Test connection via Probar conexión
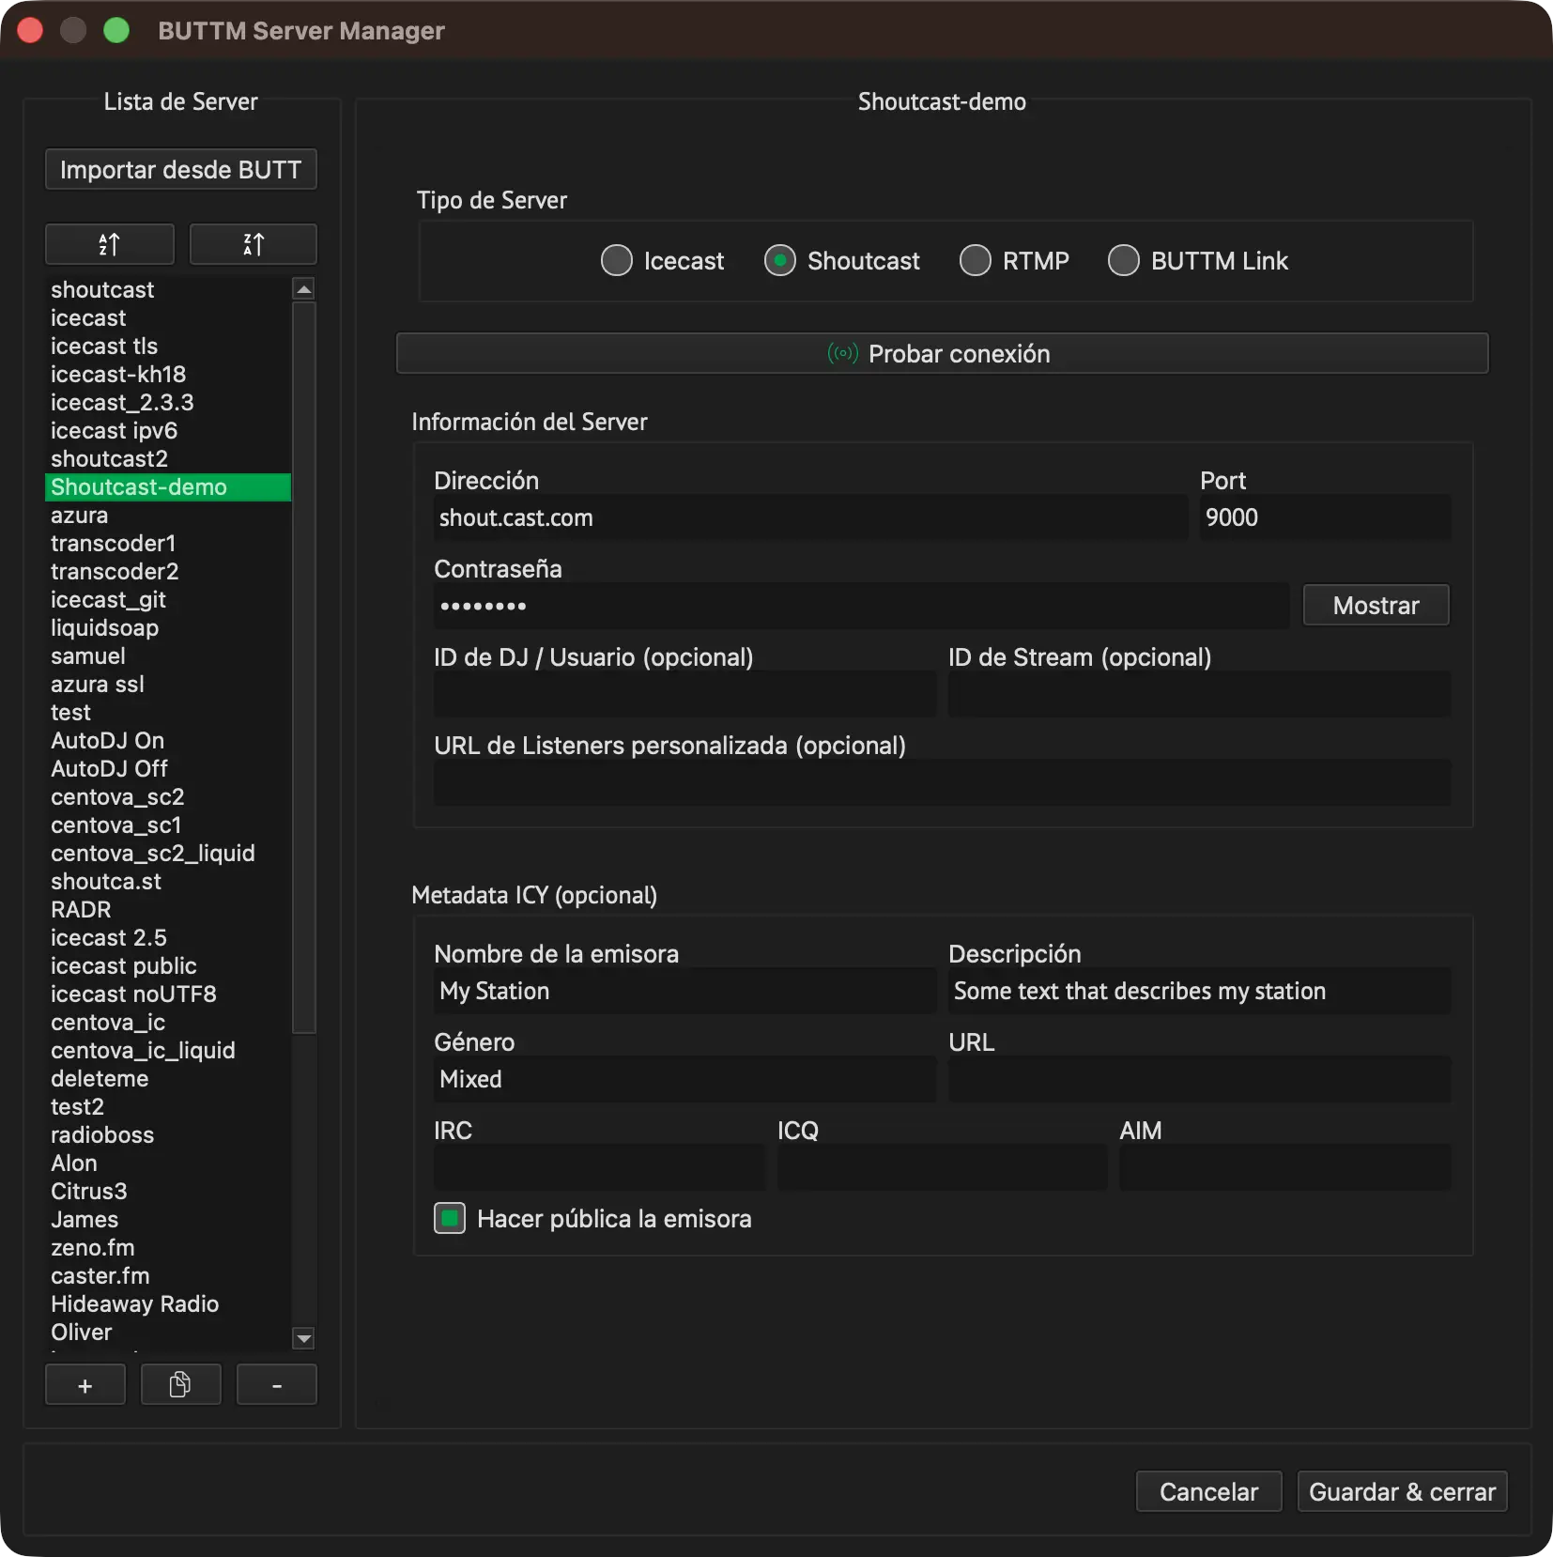This screenshot has width=1553, height=1557. coord(942,353)
